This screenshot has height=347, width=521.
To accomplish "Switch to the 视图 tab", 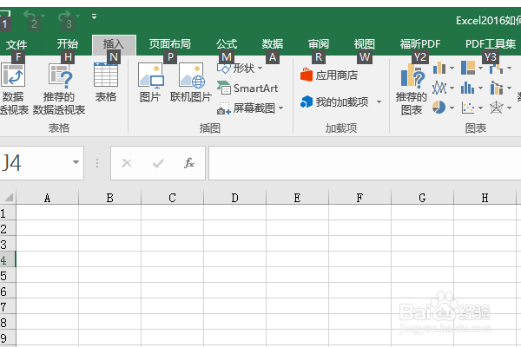I will point(365,44).
